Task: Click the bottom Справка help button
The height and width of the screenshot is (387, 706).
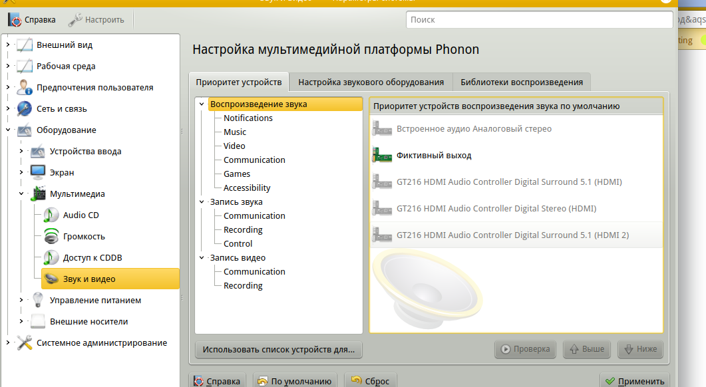Action: tap(218, 381)
